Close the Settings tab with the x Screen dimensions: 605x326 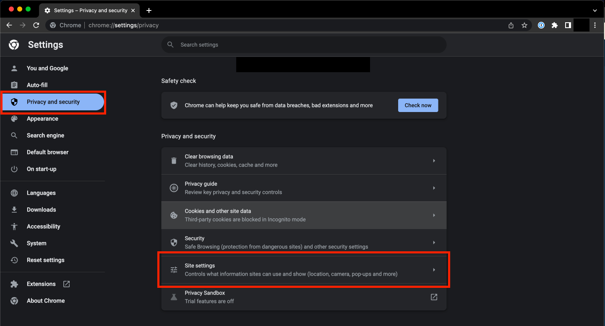tap(133, 10)
